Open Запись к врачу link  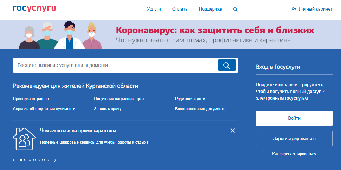coord(108,109)
